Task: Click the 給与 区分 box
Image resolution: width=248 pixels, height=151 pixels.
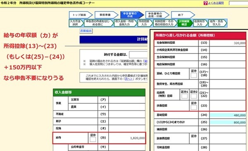Action: pyautogui.click(x=93, y=139)
